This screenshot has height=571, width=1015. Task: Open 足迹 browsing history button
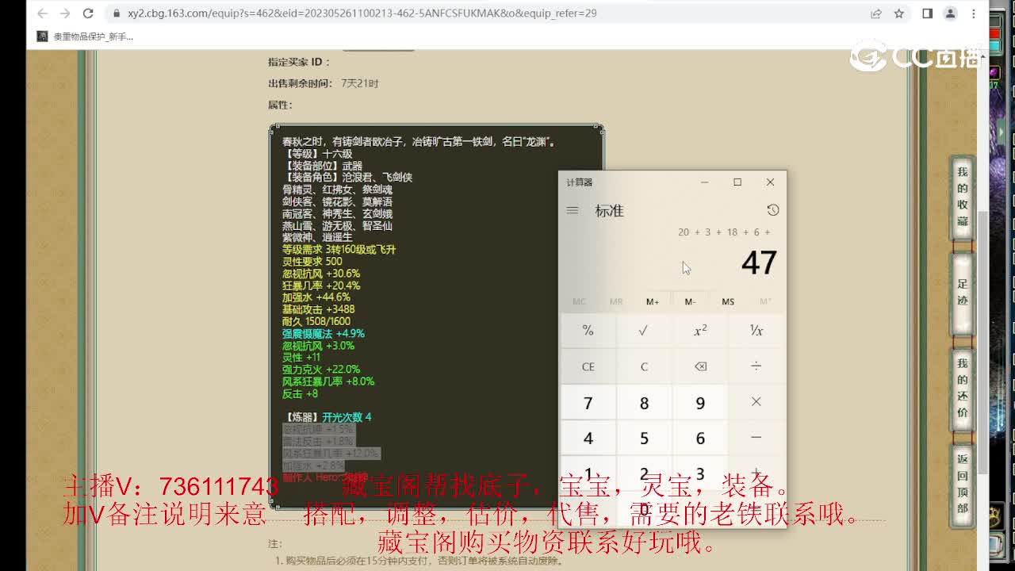pos(962,293)
